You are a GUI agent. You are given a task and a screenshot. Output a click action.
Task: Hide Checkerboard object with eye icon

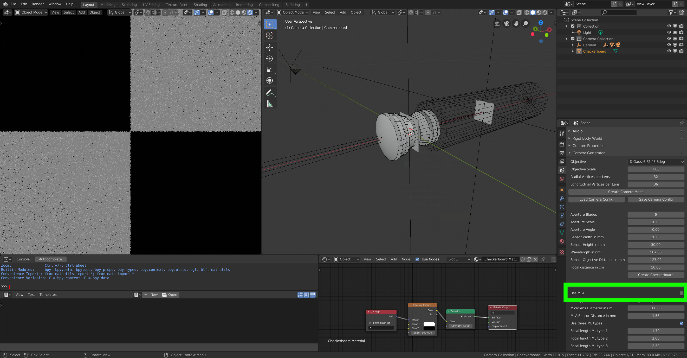click(669, 51)
